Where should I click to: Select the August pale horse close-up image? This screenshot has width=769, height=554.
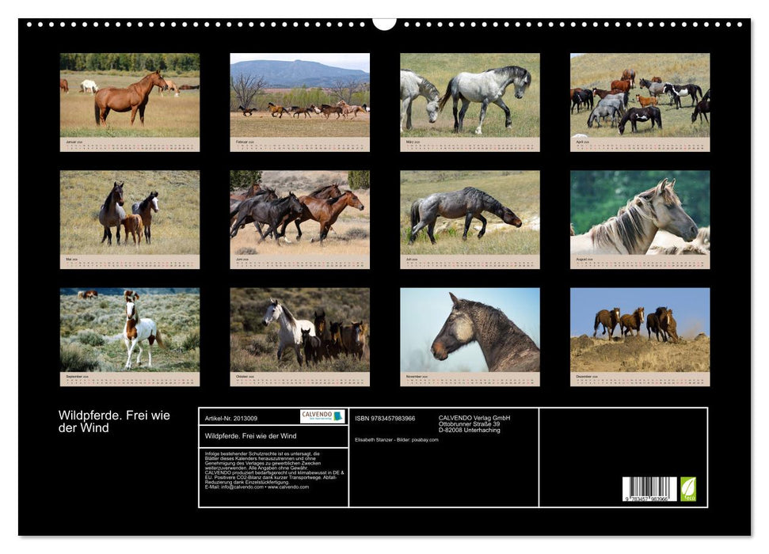[640, 213]
